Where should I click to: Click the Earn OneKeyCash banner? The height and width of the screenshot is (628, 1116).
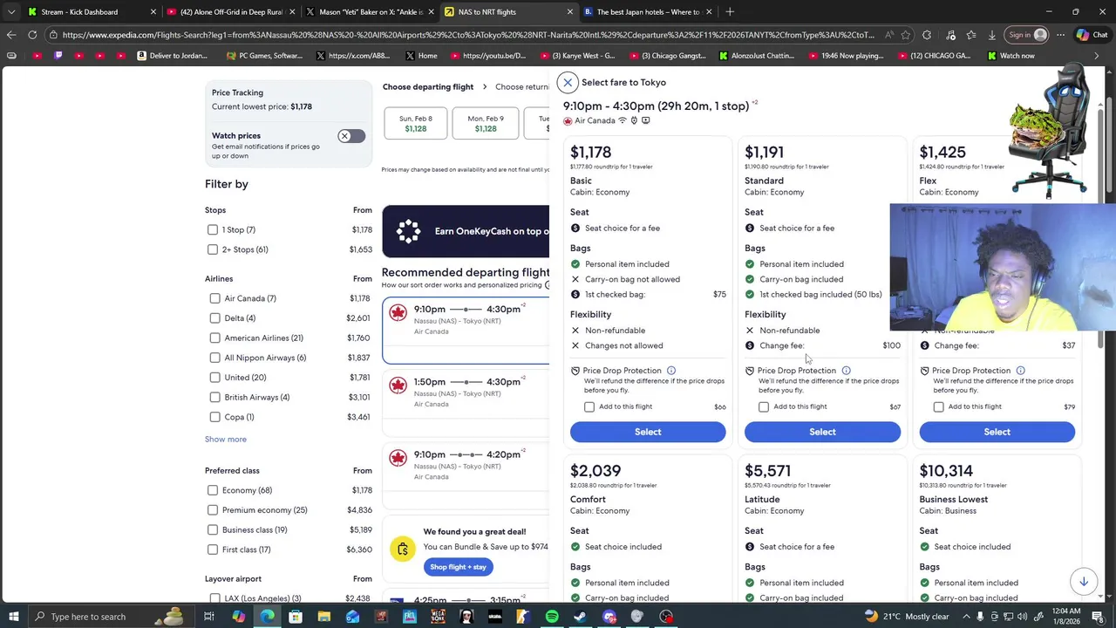point(466,231)
